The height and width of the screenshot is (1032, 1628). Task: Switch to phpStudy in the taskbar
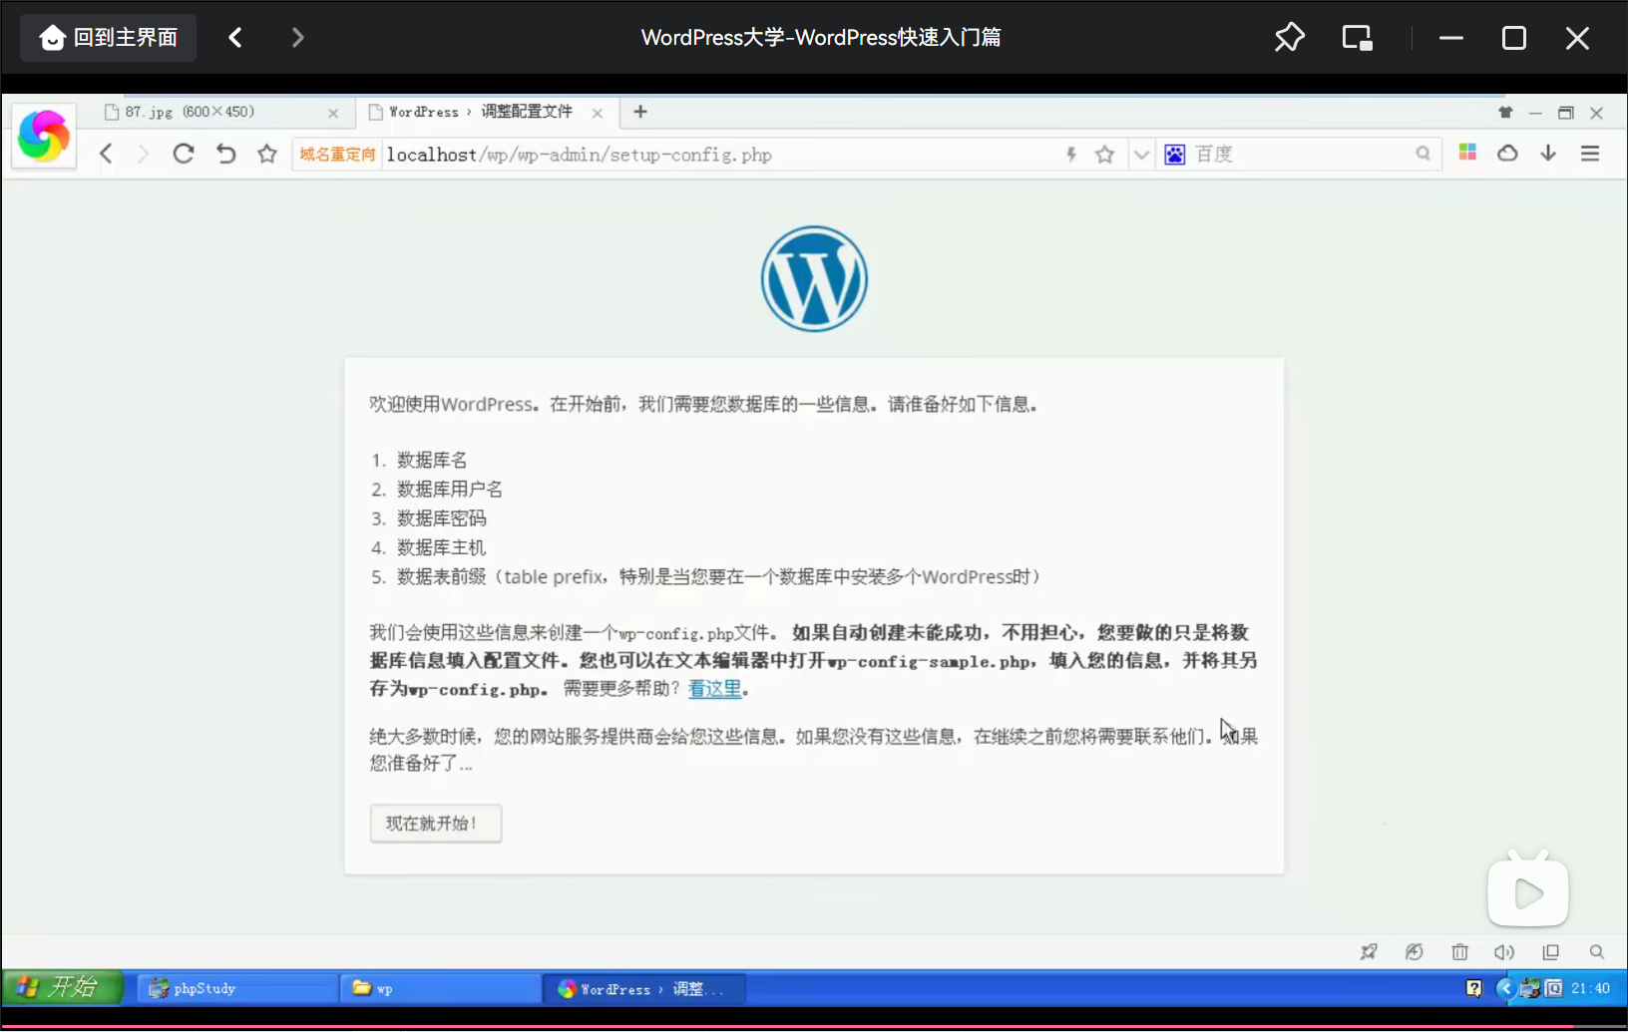pos(237,988)
